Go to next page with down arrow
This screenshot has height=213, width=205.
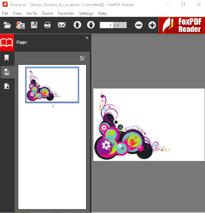91,25
